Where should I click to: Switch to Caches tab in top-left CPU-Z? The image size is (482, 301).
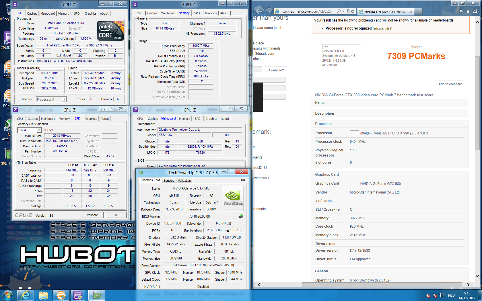[x=32, y=13]
